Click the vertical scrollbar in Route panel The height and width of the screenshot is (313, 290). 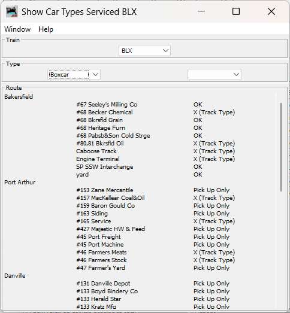pos(281,147)
